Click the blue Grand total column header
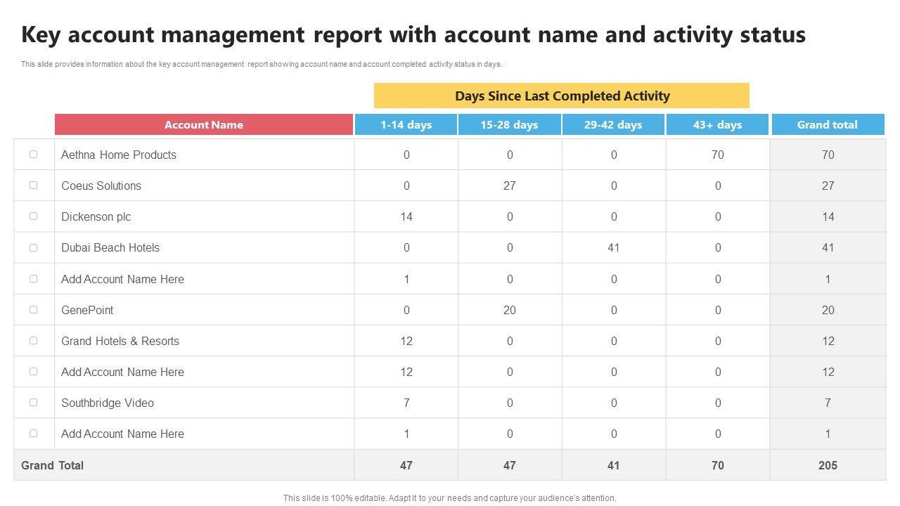This screenshot has height=506, width=900. click(828, 125)
